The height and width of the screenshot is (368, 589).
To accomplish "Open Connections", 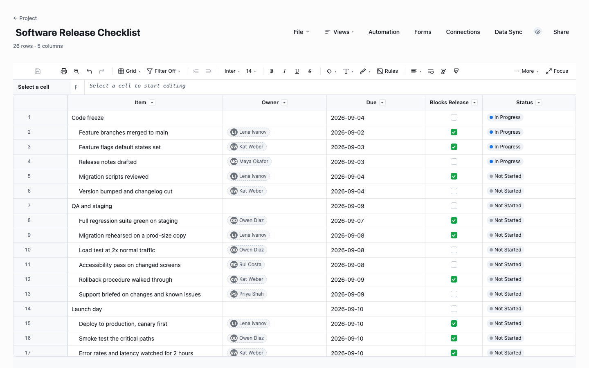I will pos(463,32).
